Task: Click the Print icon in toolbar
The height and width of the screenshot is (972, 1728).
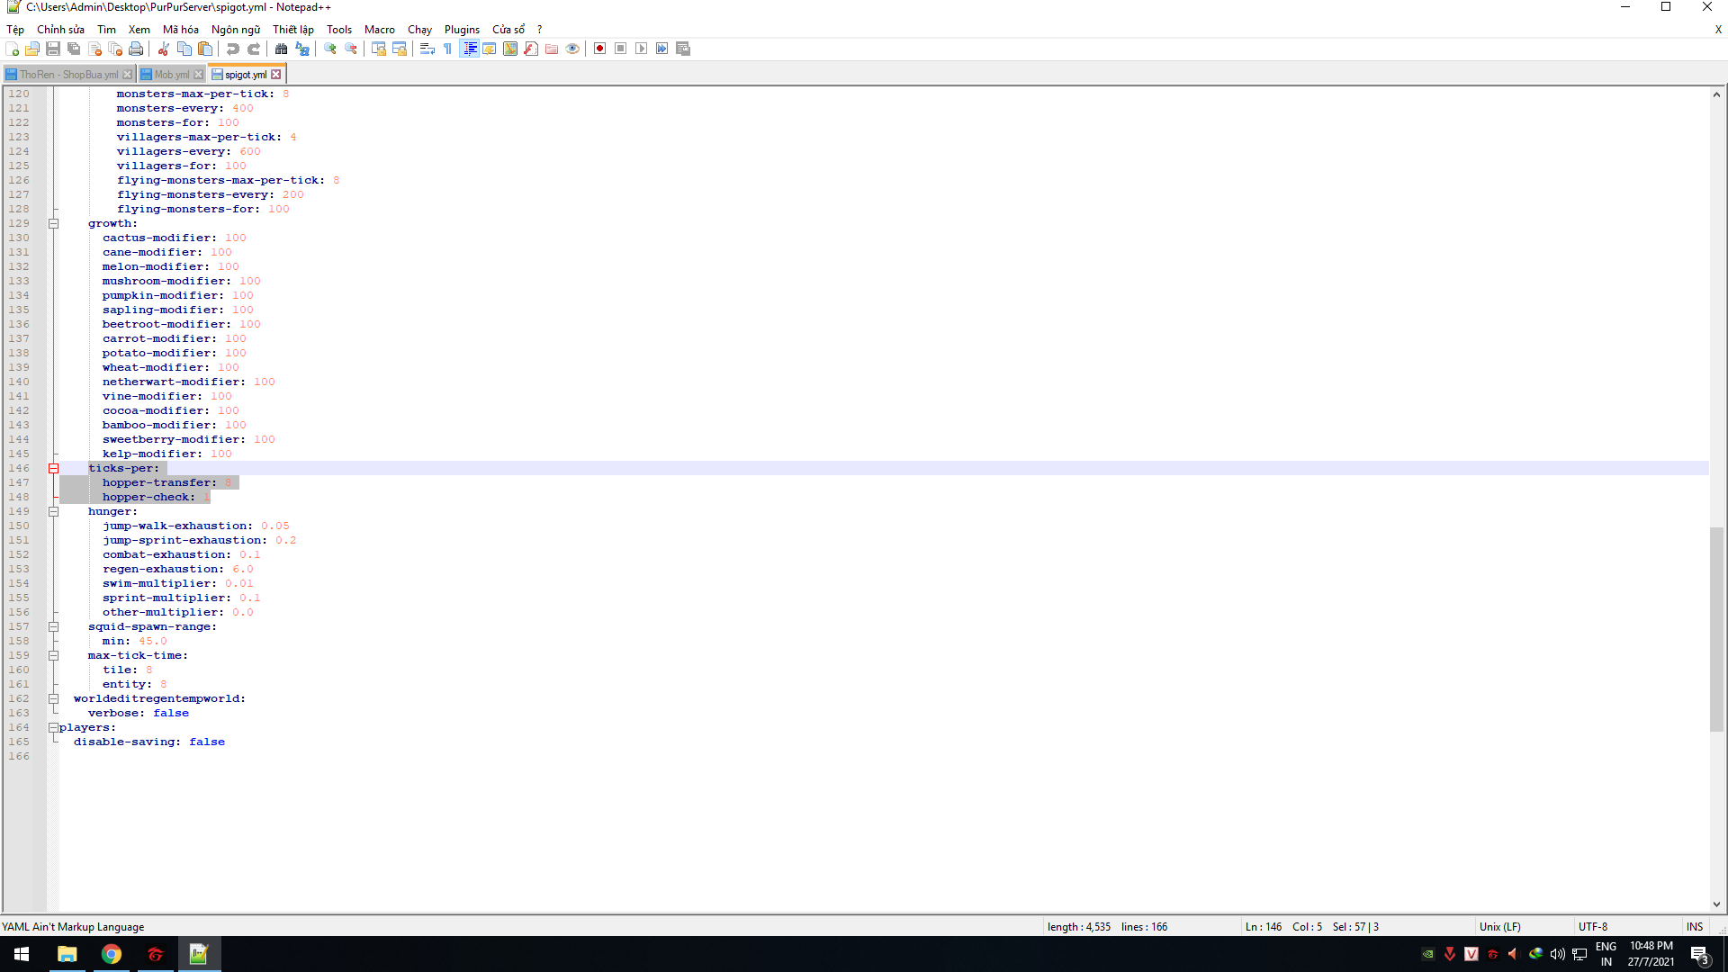Action: (x=136, y=49)
